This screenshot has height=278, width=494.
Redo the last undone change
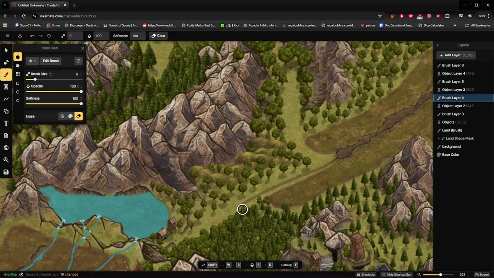pos(41,36)
